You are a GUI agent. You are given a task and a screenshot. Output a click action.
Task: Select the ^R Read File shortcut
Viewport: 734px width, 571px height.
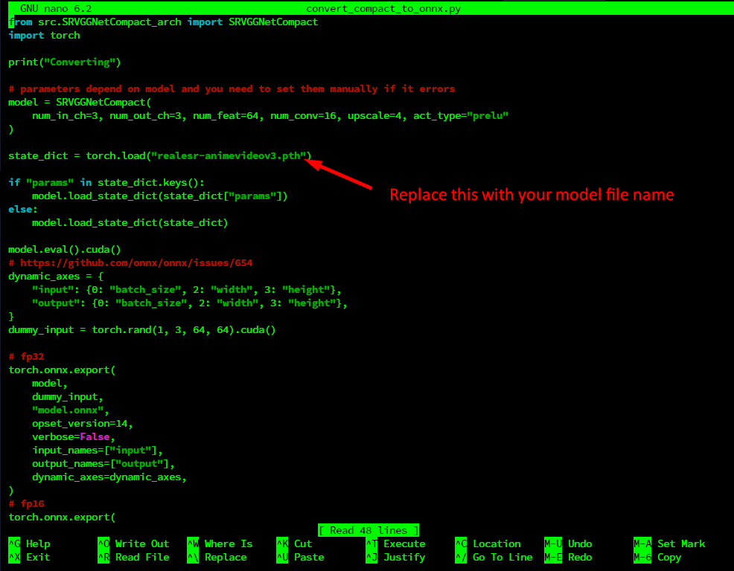pos(133,557)
